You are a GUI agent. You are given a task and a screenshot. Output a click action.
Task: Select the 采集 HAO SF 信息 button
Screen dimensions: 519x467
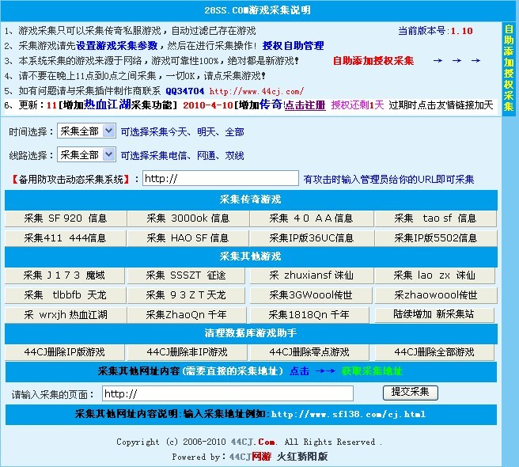[x=188, y=237]
